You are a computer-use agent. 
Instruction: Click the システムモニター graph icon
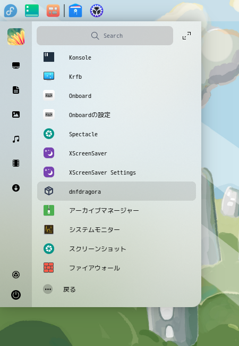coord(49,229)
